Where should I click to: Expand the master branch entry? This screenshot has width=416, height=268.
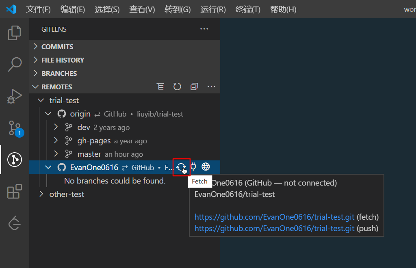pyautogui.click(x=56, y=154)
